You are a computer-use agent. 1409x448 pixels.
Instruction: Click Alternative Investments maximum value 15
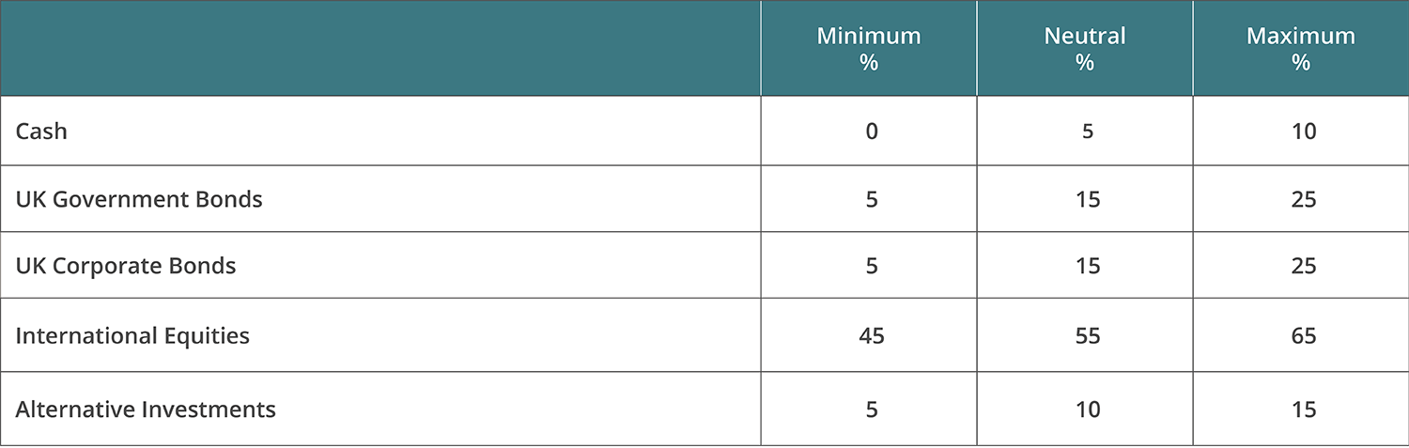click(x=1304, y=409)
